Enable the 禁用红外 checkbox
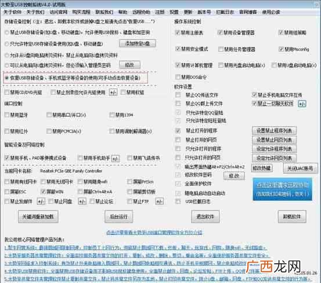Screen dimensions: 321x283 pos(7,131)
